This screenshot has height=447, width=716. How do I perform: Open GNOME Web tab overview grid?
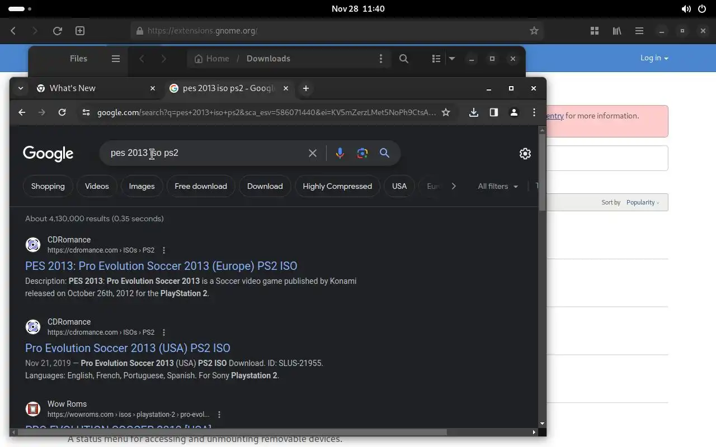[x=595, y=31]
